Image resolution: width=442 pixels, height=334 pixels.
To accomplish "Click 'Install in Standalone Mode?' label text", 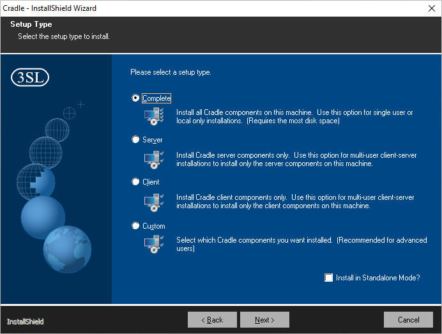I will (377, 278).
